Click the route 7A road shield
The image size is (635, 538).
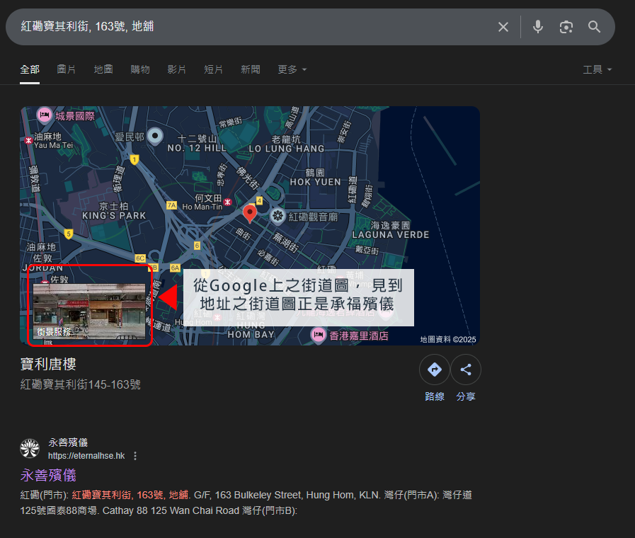tap(172, 205)
